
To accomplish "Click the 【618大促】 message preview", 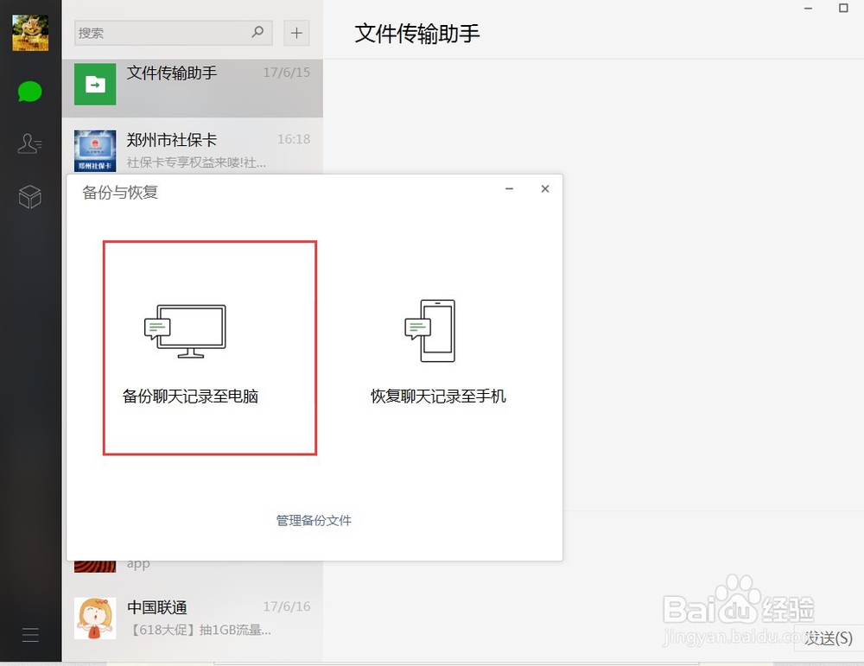I will point(199,630).
